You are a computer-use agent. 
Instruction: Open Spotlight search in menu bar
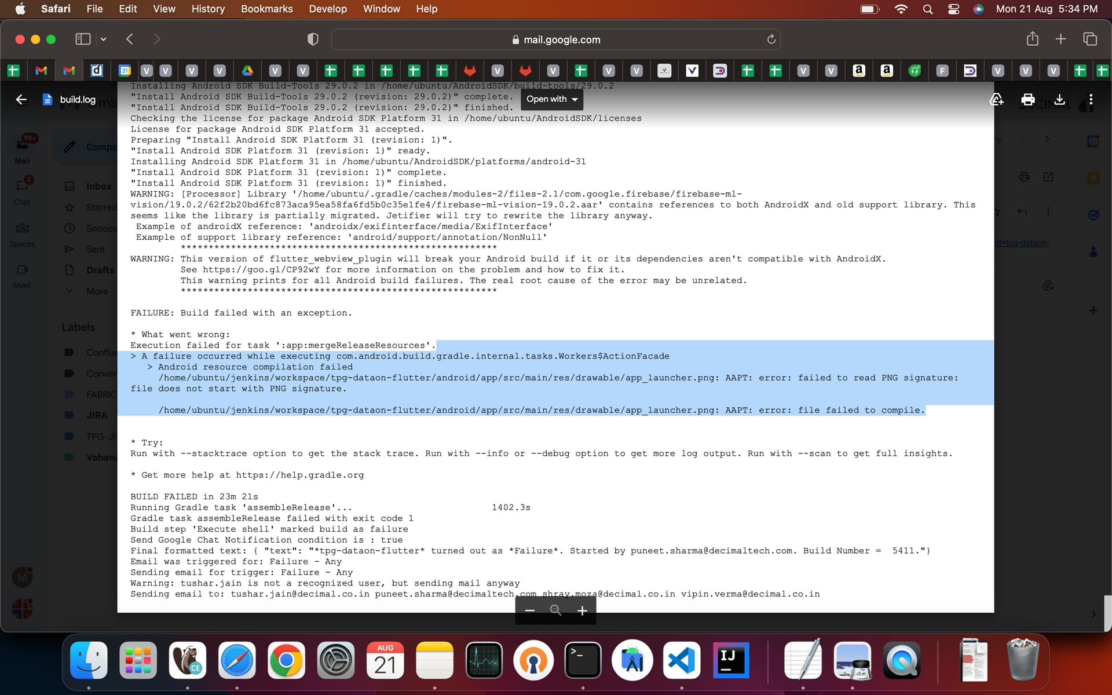click(928, 9)
